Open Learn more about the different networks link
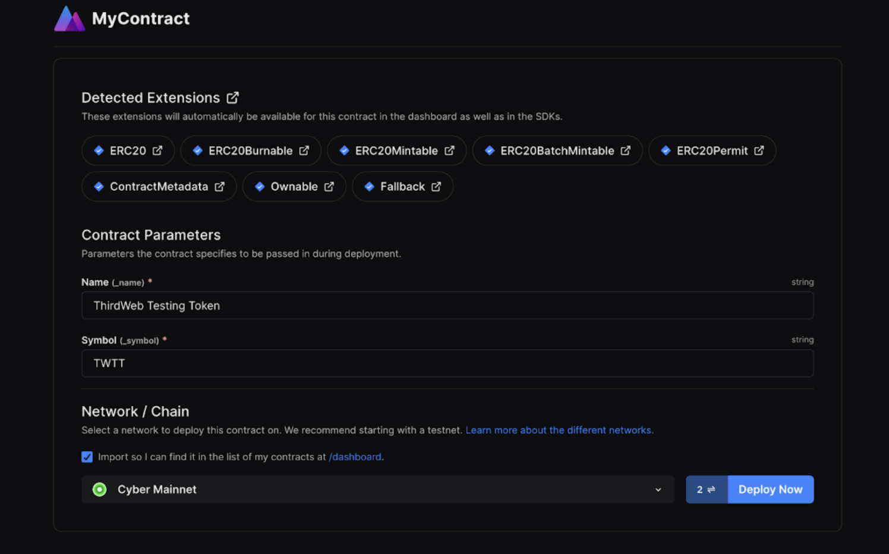 (559, 430)
